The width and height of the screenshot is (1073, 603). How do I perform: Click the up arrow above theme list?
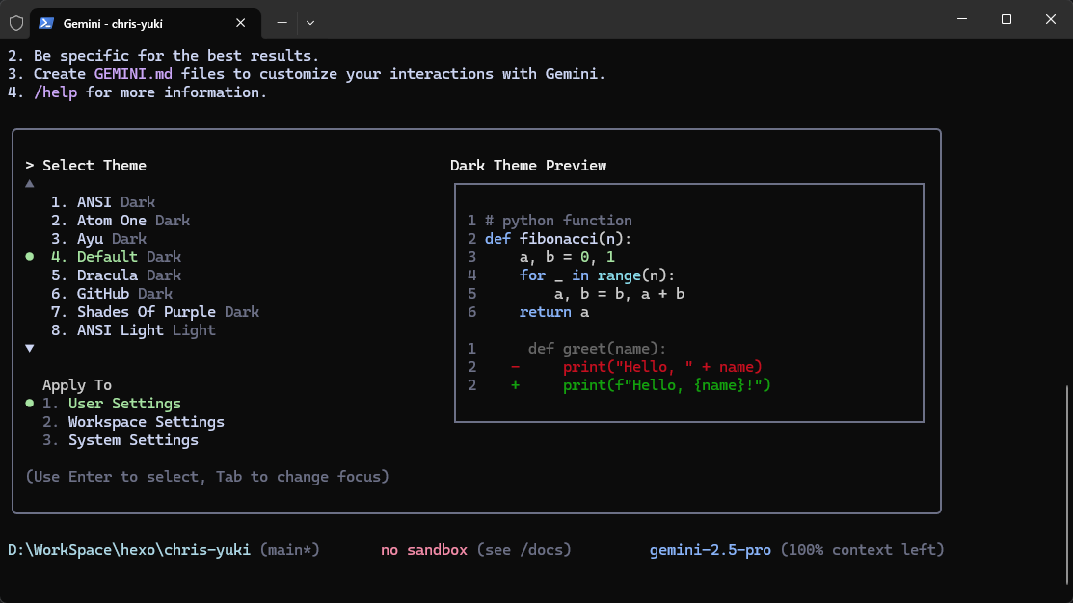30,183
